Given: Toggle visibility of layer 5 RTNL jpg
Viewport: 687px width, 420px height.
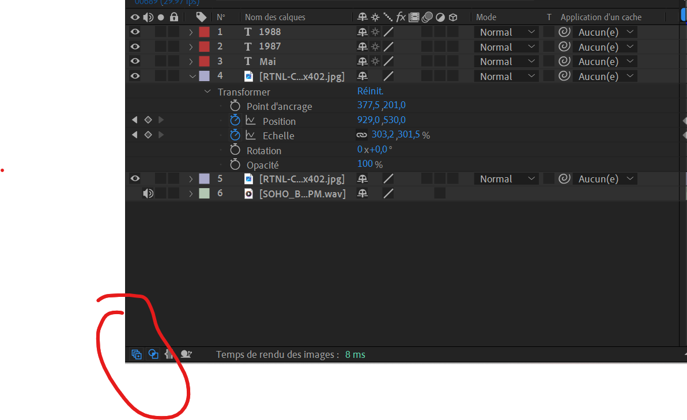Looking at the screenshot, I should [135, 178].
